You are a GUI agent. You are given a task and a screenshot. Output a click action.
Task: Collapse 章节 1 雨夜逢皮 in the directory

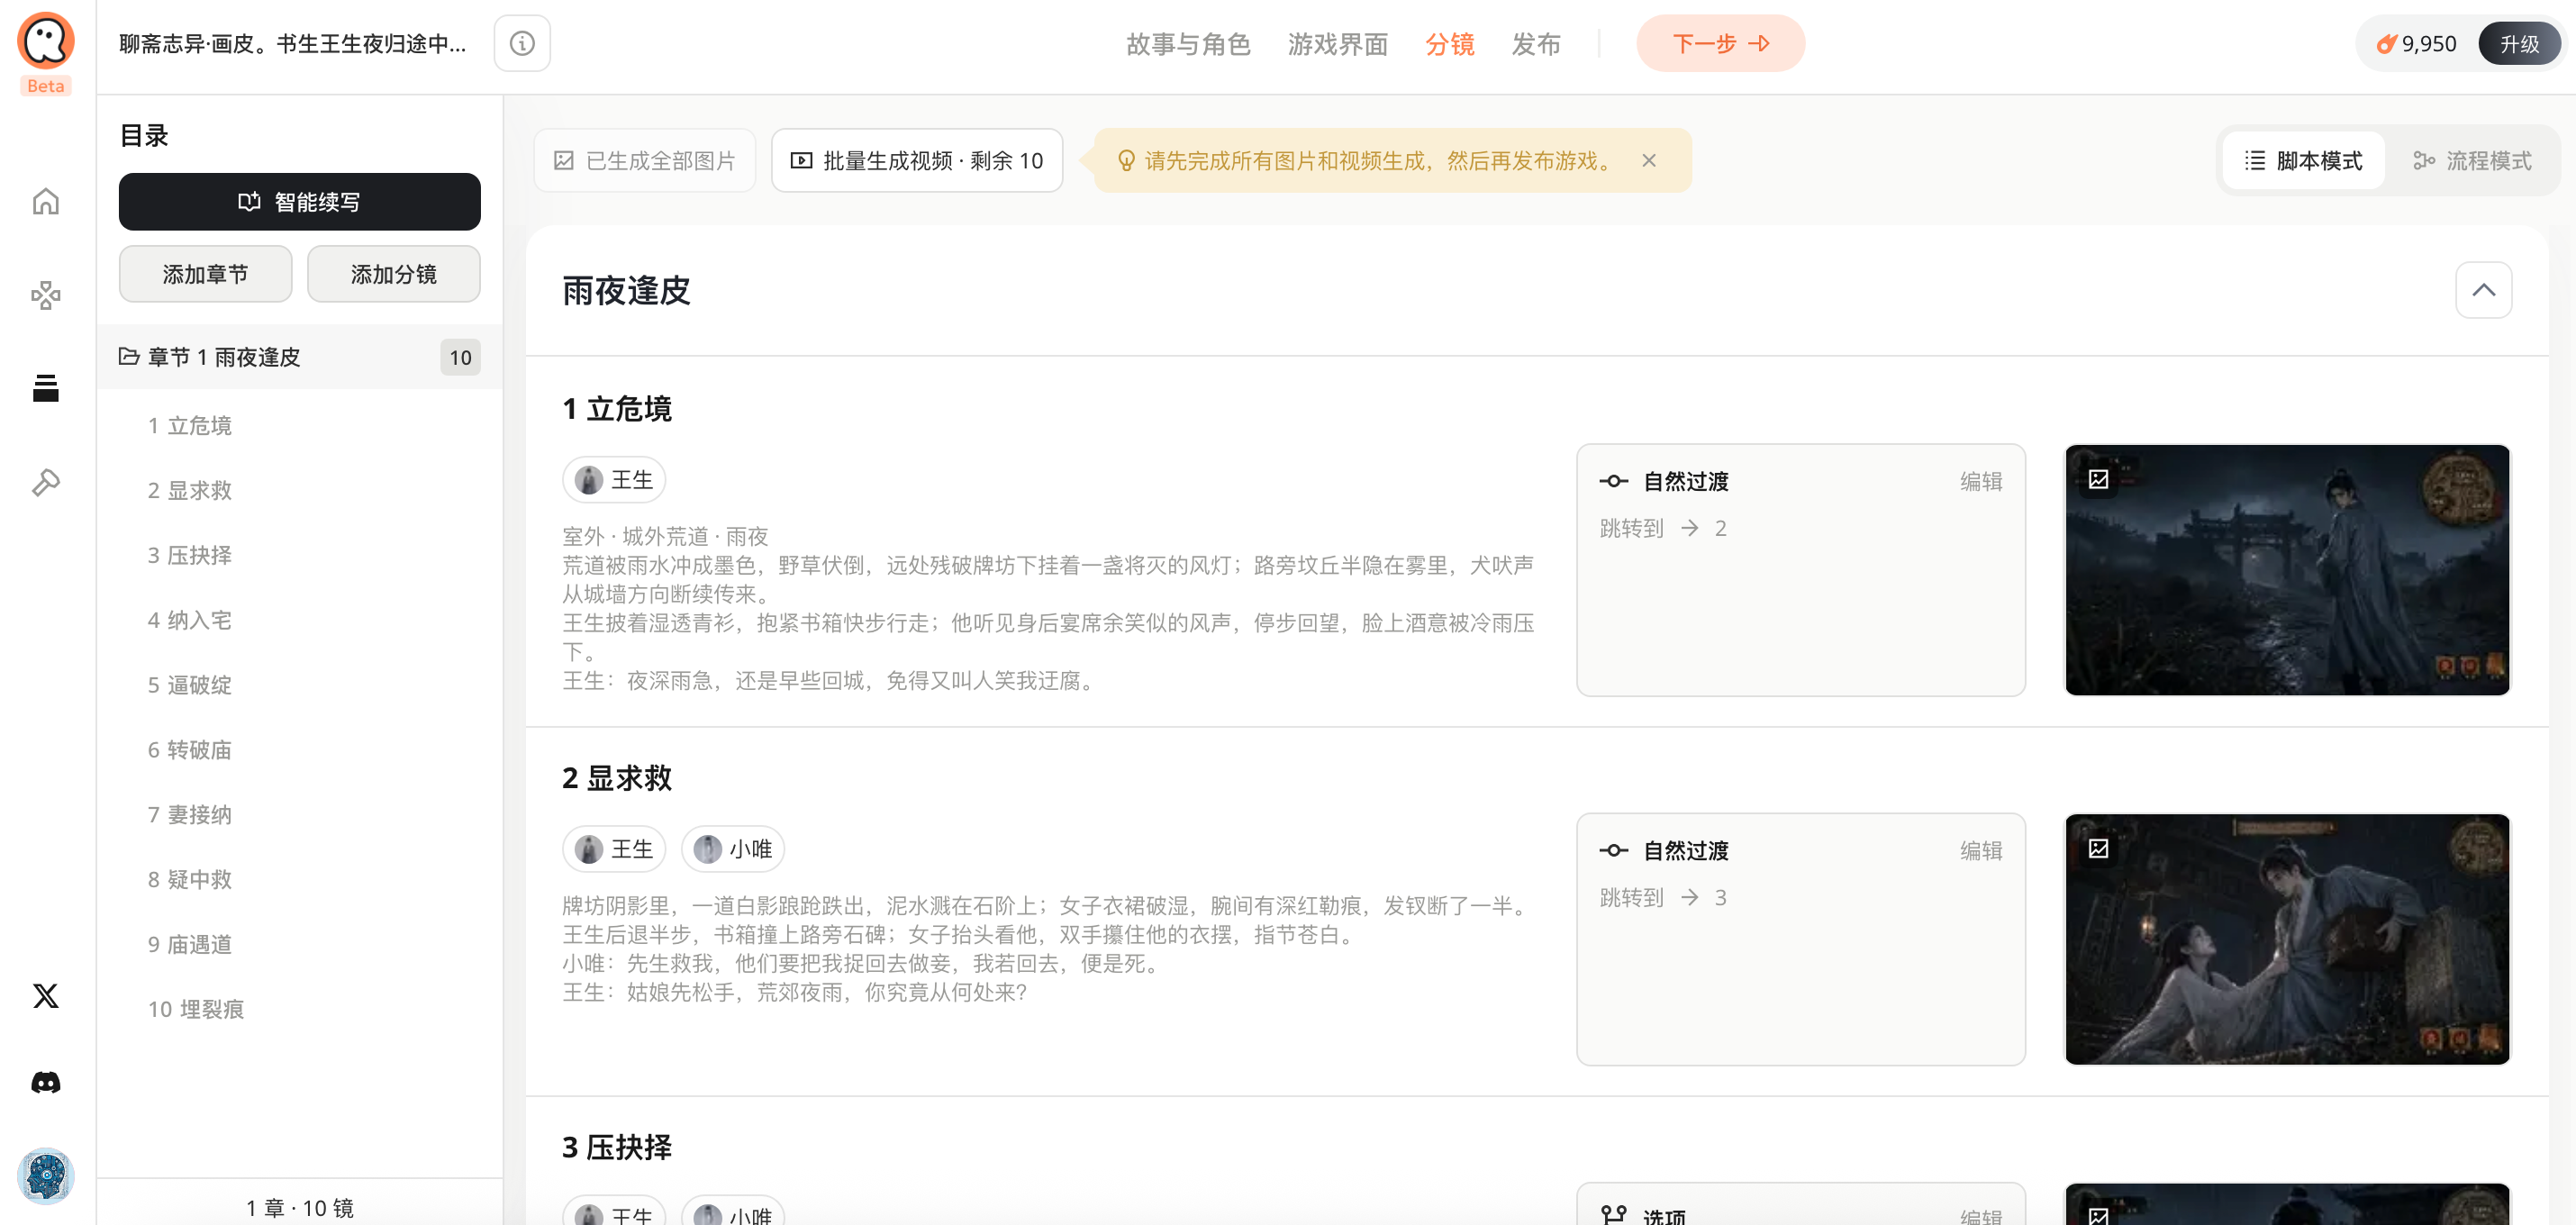(299, 357)
